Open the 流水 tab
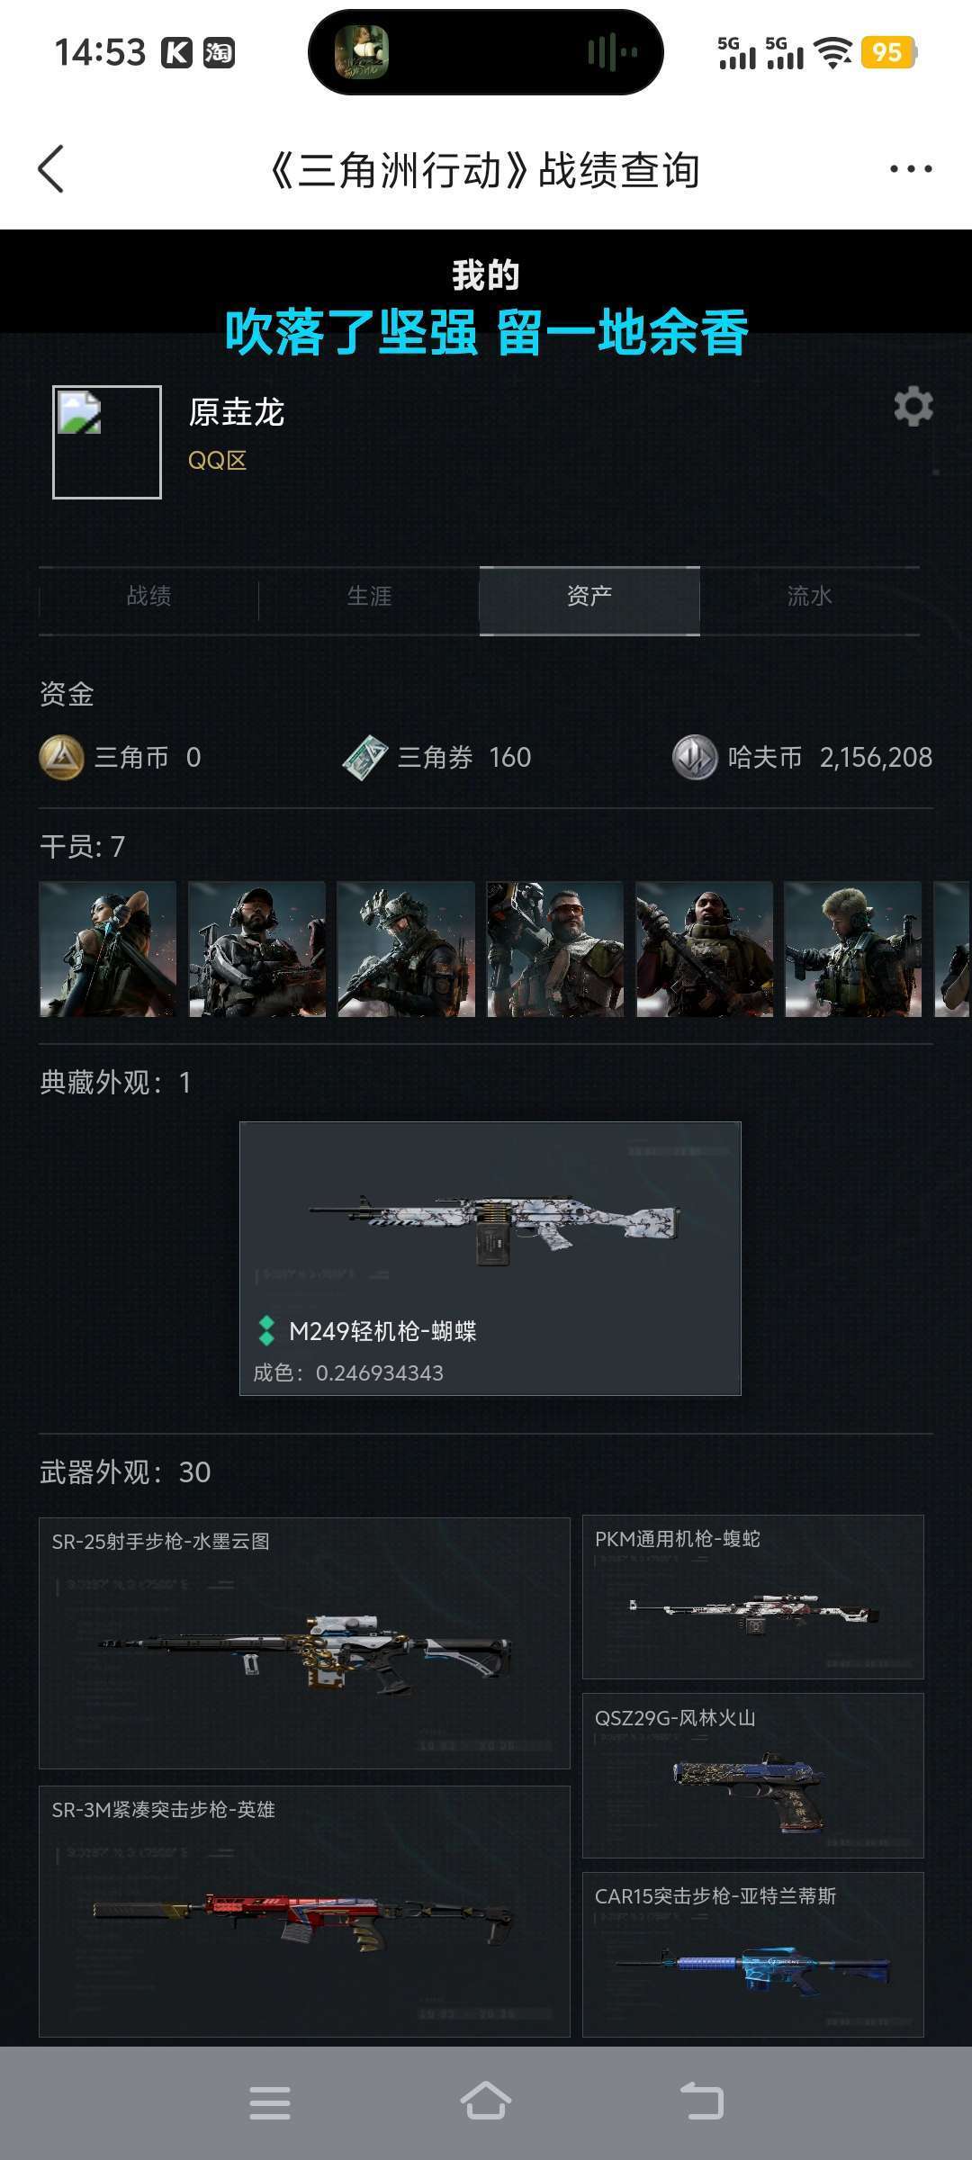972x2160 pixels. coord(810,596)
